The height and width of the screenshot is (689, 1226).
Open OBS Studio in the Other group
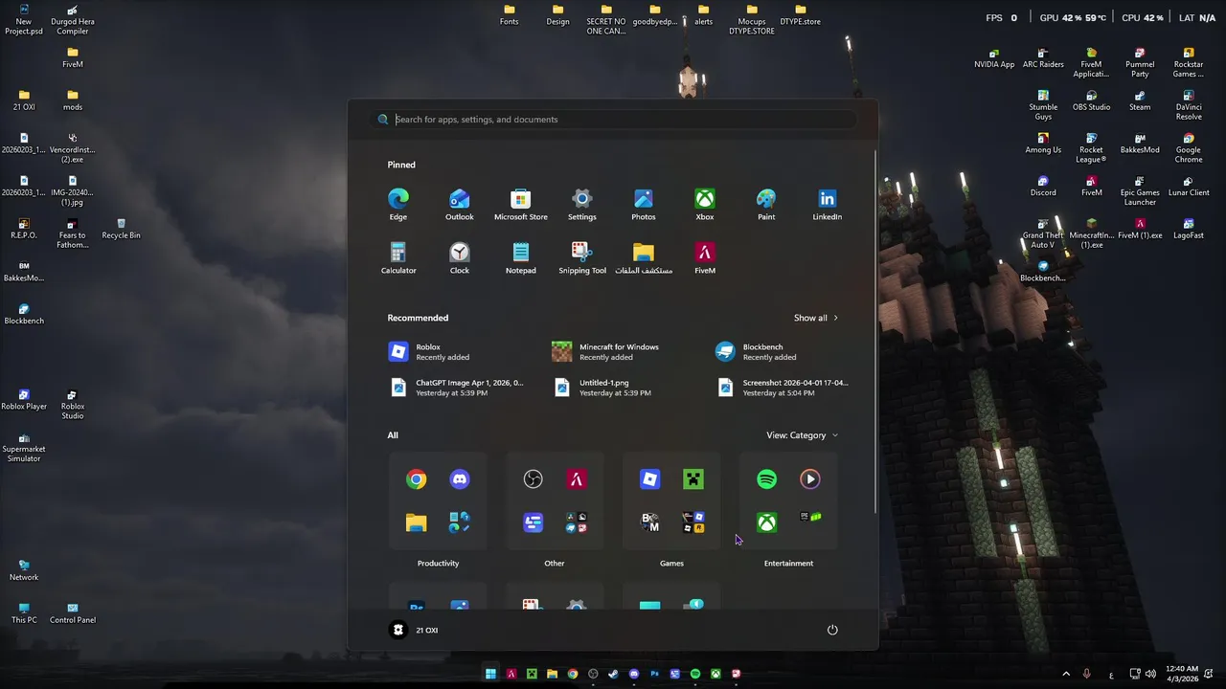(x=533, y=479)
